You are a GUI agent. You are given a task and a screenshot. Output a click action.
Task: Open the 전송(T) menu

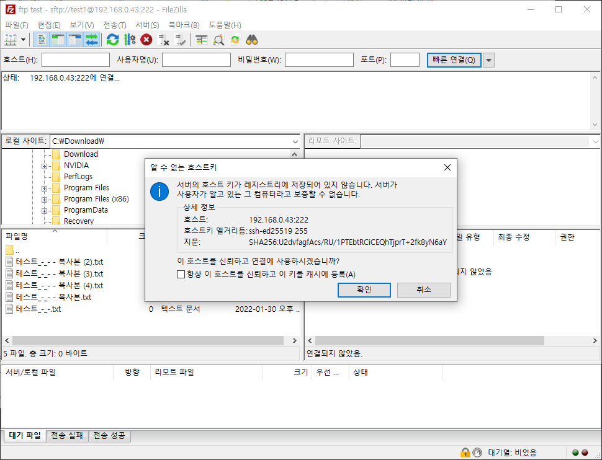click(x=114, y=25)
